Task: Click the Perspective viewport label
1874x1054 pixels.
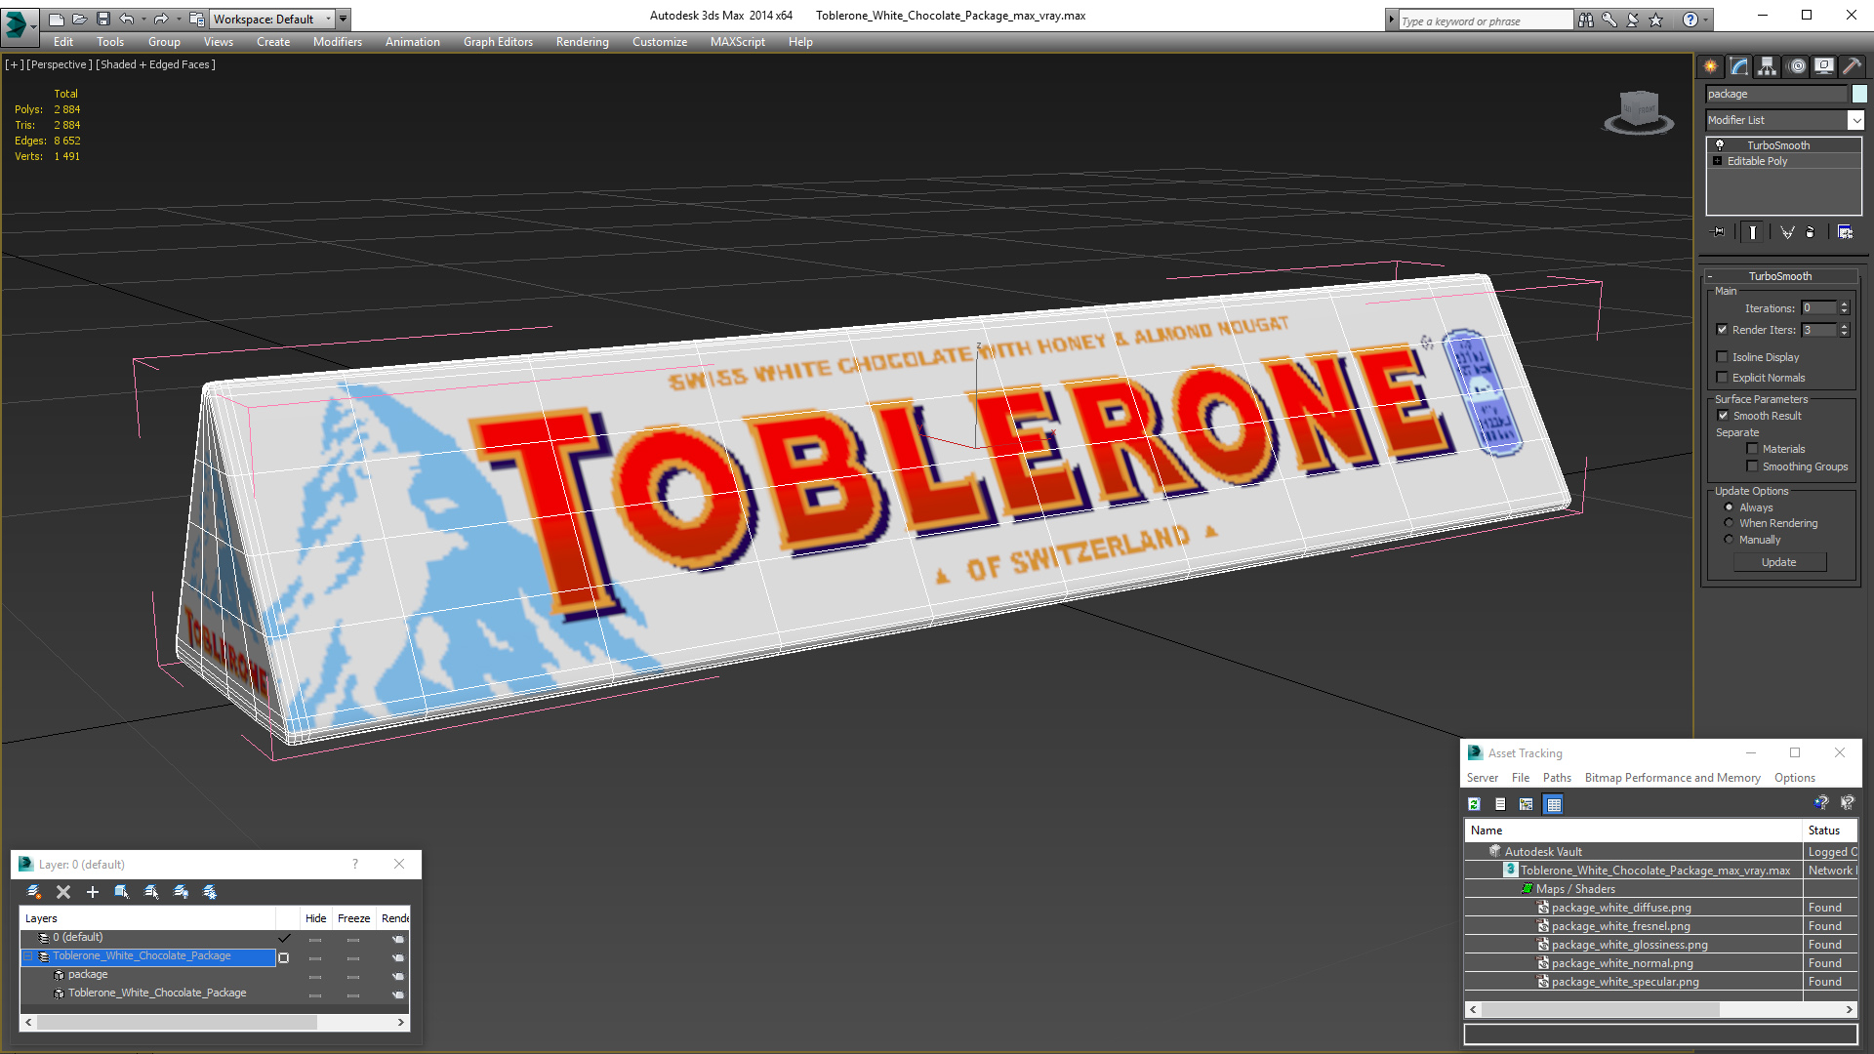Action: pyautogui.click(x=60, y=64)
